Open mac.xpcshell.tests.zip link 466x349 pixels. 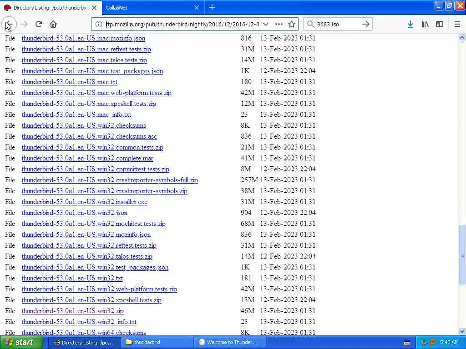[x=89, y=104]
